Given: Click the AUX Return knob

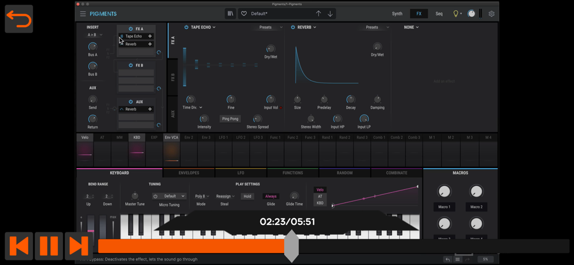Looking at the screenshot, I should coord(92,119).
